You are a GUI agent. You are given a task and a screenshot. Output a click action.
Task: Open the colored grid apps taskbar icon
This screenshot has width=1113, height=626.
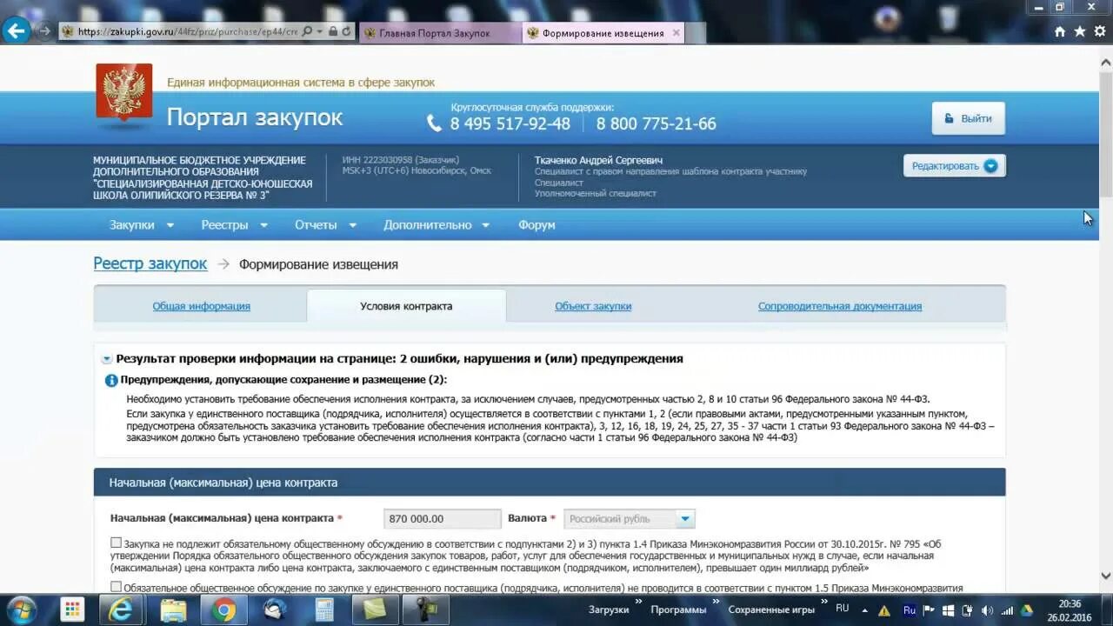tap(72, 609)
